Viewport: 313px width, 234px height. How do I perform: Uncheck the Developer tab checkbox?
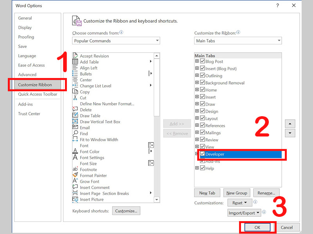(x=202, y=154)
